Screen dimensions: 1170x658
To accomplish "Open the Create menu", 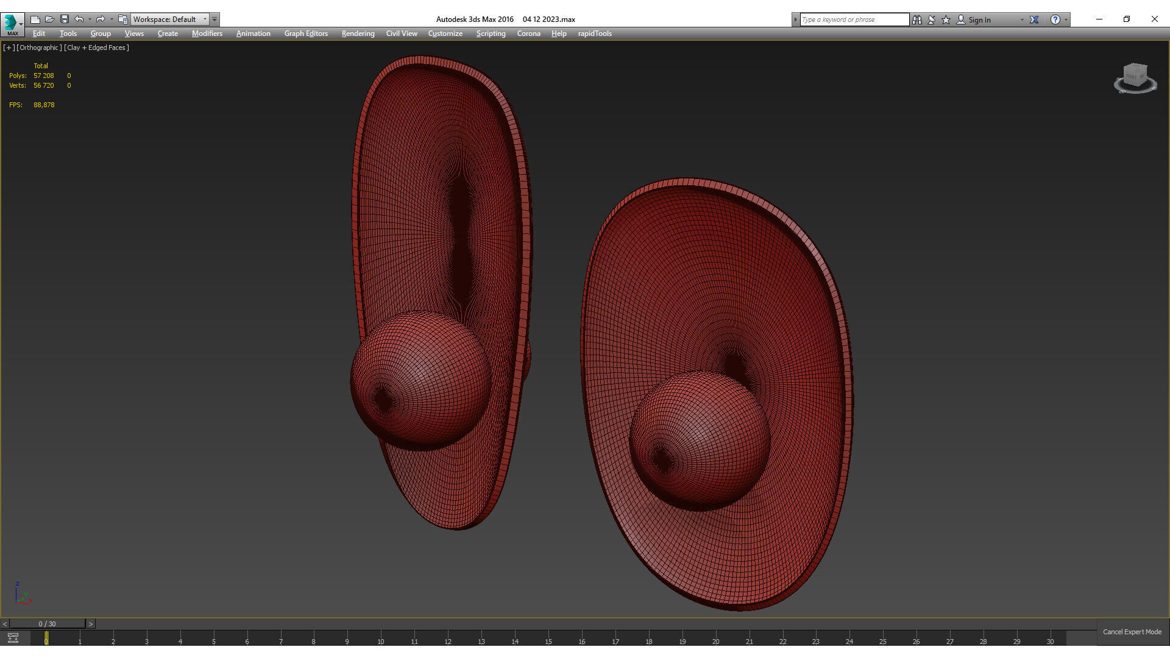I will tap(168, 34).
